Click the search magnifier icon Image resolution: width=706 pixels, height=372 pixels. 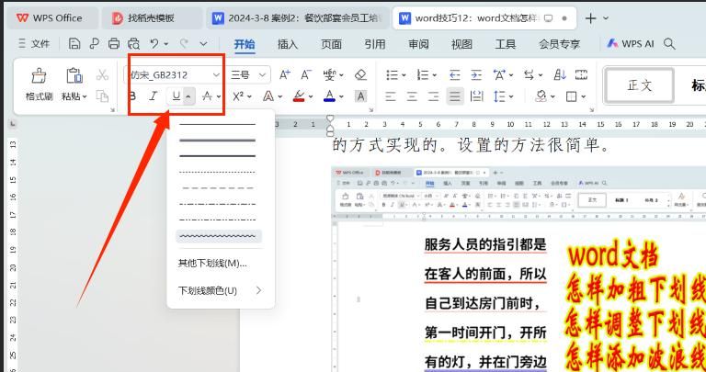coord(669,44)
